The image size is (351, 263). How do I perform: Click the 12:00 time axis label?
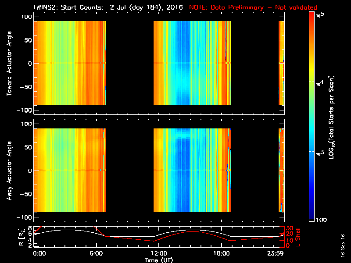[x=159, y=254]
